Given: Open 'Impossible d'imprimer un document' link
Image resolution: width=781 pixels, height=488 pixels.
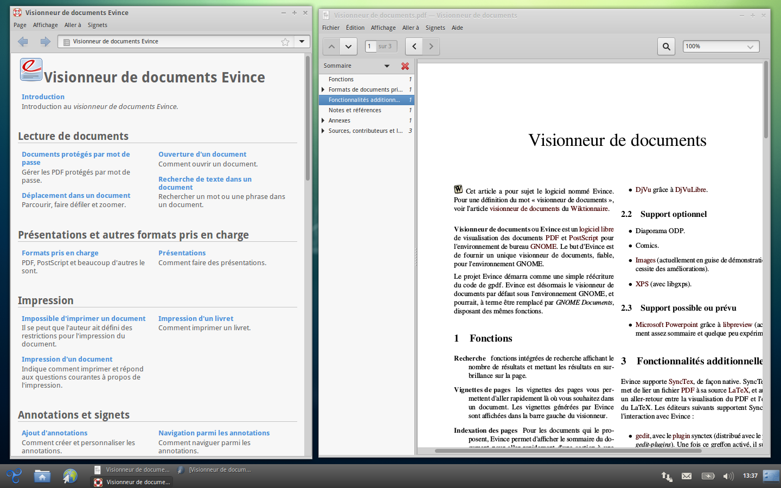Looking at the screenshot, I should [x=84, y=318].
